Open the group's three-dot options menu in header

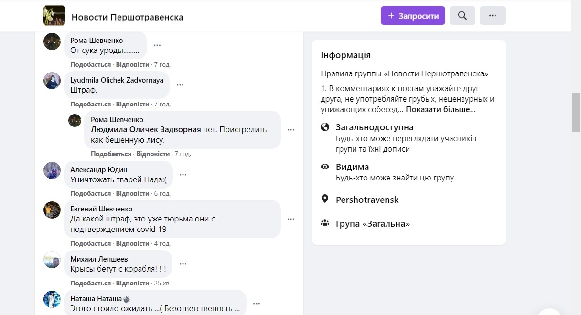coord(493,16)
